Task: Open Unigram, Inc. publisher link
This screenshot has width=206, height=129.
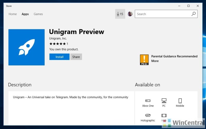Action: coord(58,39)
